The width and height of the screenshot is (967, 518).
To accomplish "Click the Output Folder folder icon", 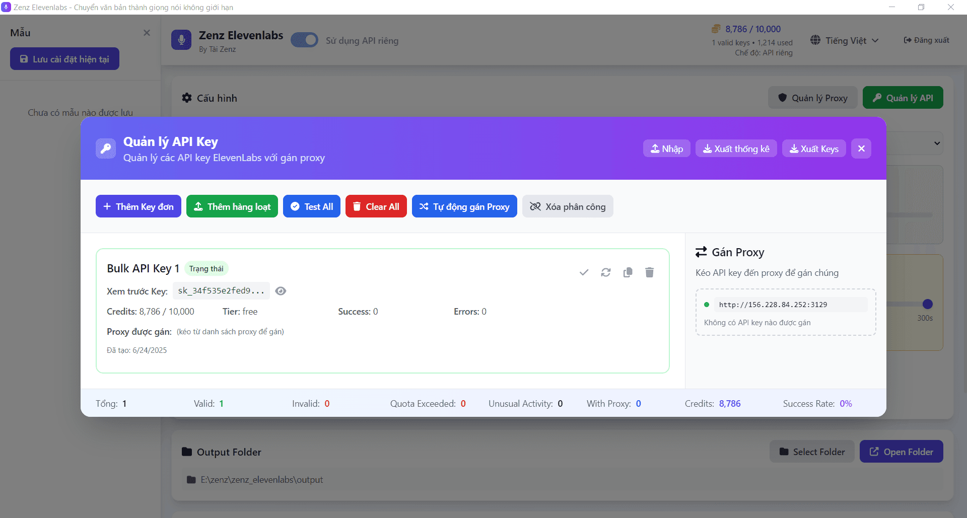I will [187, 452].
